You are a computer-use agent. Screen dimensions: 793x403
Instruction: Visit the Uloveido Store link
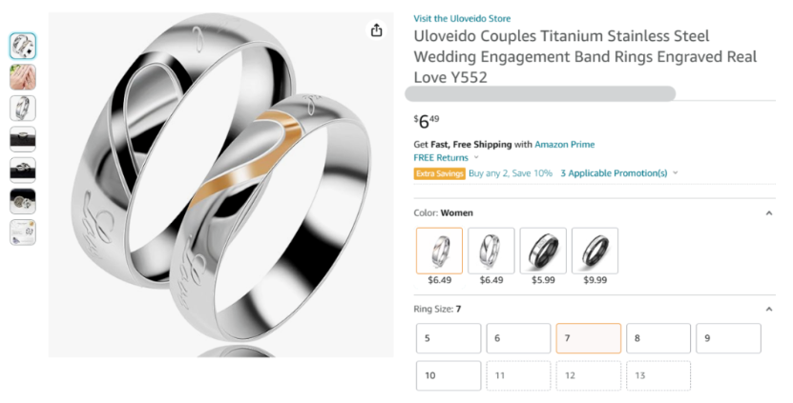(462, 18)
